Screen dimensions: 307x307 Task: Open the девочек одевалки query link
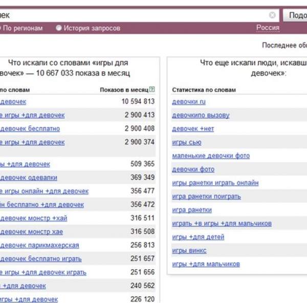pos(29,178)
